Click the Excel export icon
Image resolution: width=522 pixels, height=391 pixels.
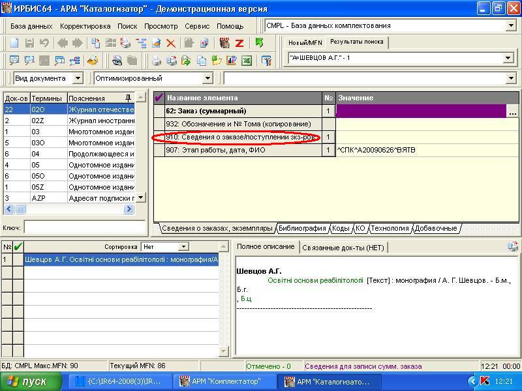pos(247,61)
